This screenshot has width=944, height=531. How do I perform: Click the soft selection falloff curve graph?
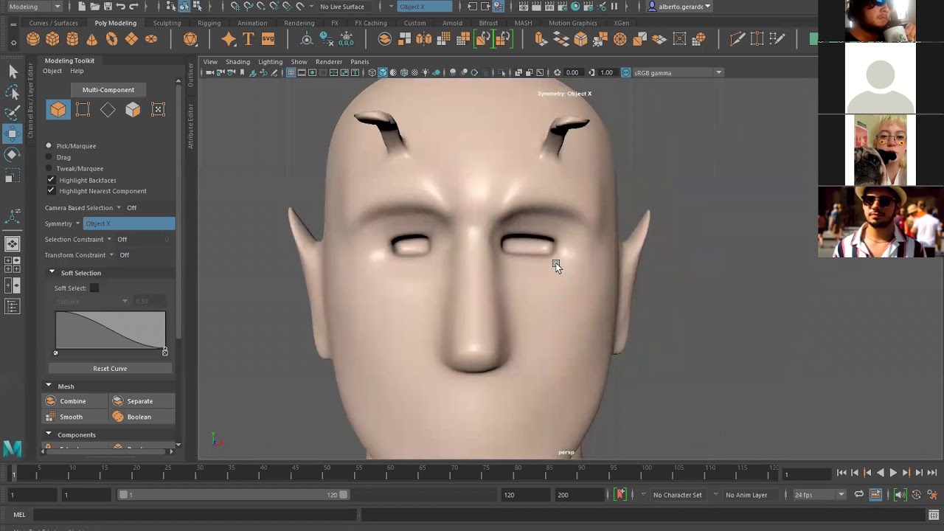click(111, 330)
